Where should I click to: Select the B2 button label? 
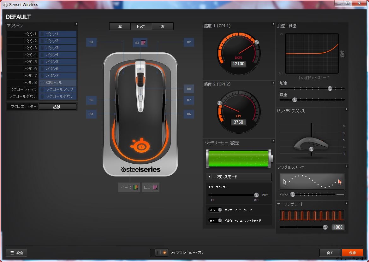pos(189,42)
